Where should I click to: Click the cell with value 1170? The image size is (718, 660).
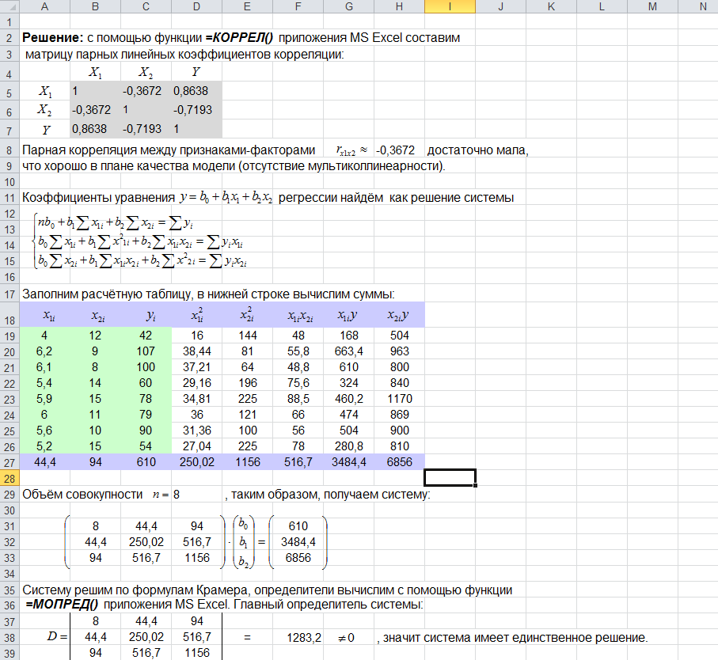click(398, 398)
